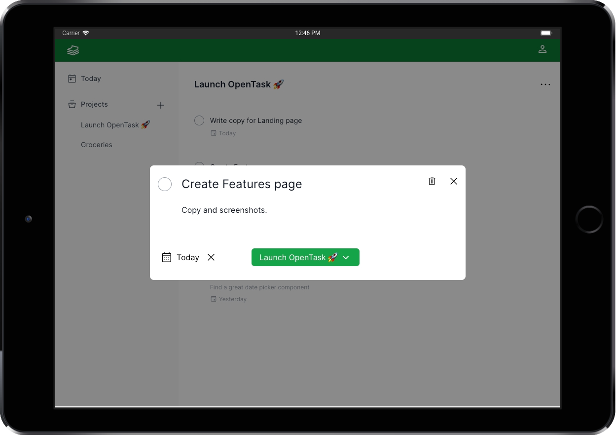Toggle the task completion circle in the dialog
Image resolution: width=616 pixels, height=435 pixels.
(165, 184)
